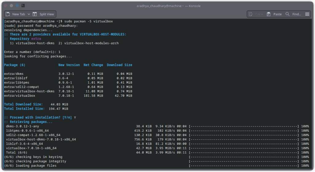Viewport: 315px width, 172px height.
Task: Click the greyed-out Copy button
Action: point(256,14)
